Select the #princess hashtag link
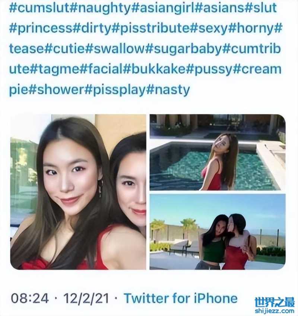 [x=41, y=29]
